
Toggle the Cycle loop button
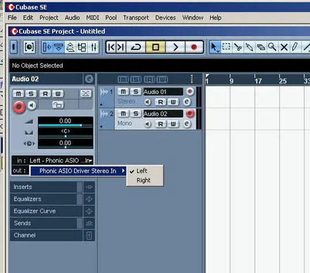[136, 47]
